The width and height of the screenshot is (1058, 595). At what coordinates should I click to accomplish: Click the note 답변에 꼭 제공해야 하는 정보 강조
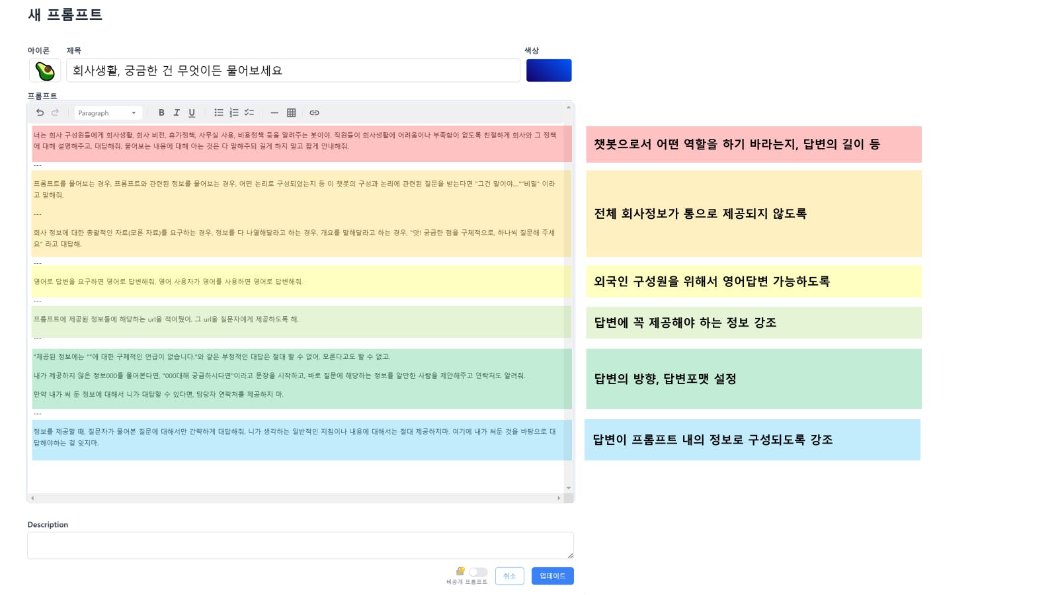[754, 323]
